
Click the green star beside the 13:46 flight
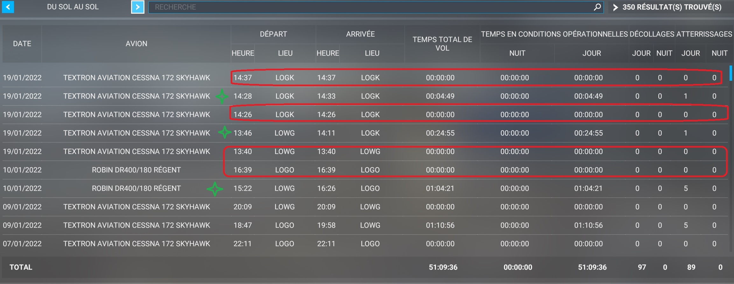(x=225, y=133)
